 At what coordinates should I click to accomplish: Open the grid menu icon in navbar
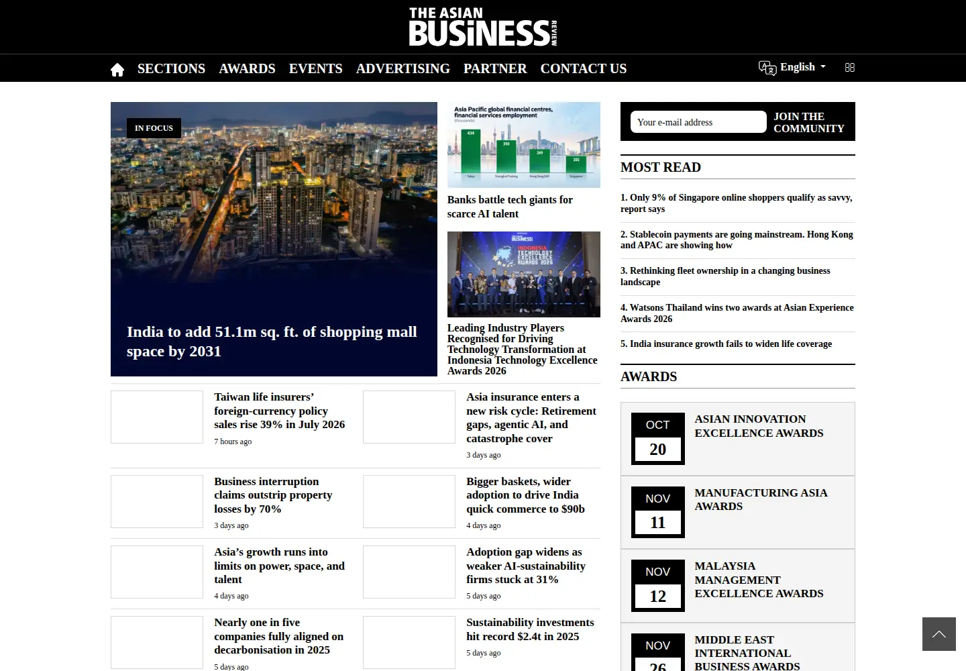(850, 68)
